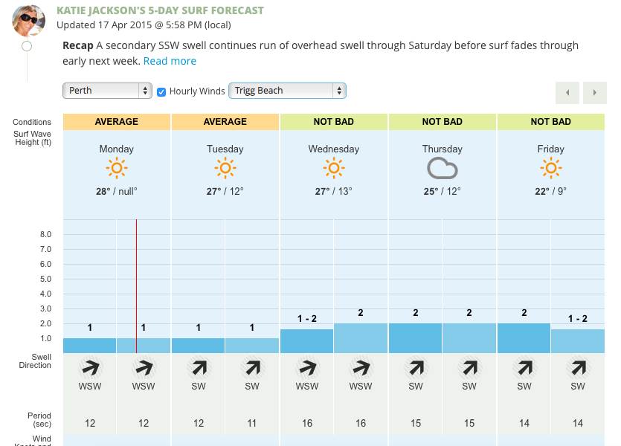Select Friday's SW swell direction arrow
Screen dimensions: 621x446
(524, 366)
